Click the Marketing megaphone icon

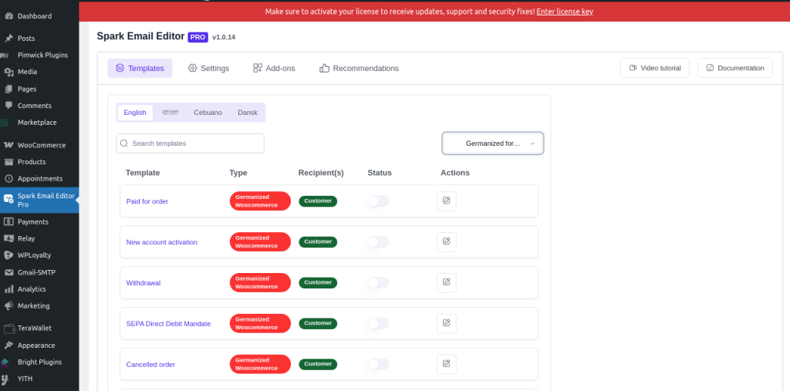pos(8,306)
